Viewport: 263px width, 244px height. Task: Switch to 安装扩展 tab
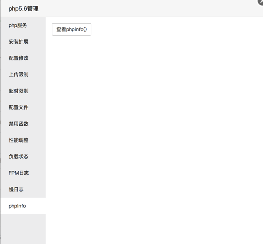tap(23, 42)
